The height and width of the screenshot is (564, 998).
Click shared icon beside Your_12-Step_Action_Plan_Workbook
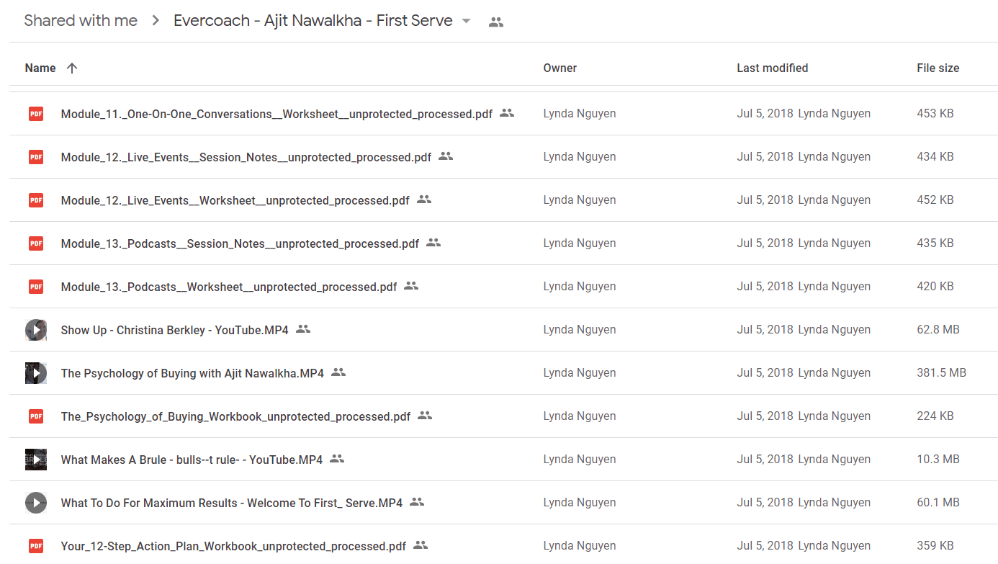[x=421, y=545]
